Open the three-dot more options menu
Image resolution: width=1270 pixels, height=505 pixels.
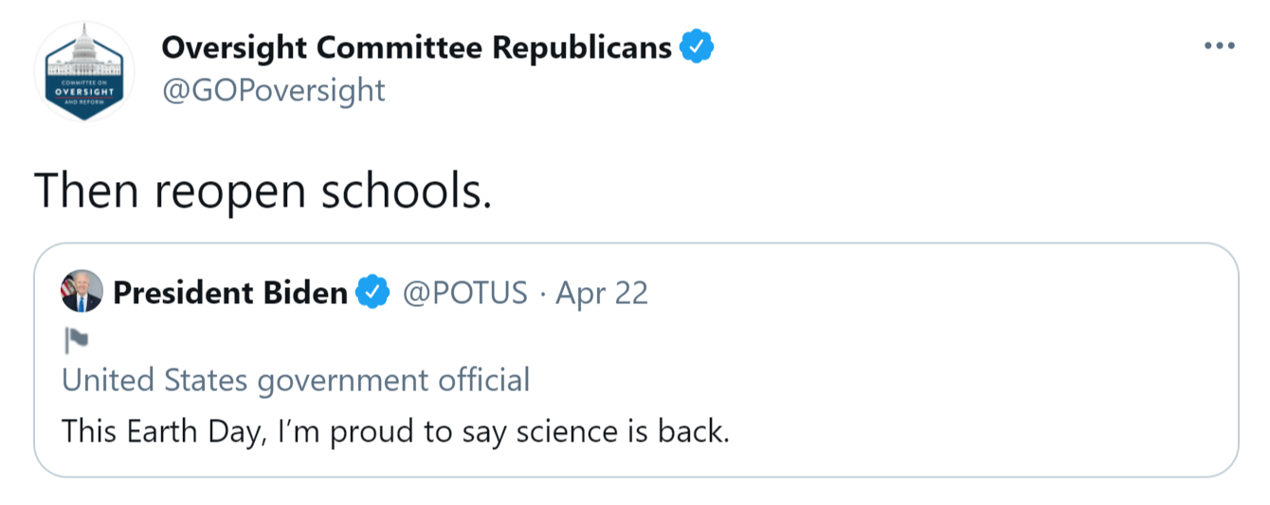[1219, 45]
